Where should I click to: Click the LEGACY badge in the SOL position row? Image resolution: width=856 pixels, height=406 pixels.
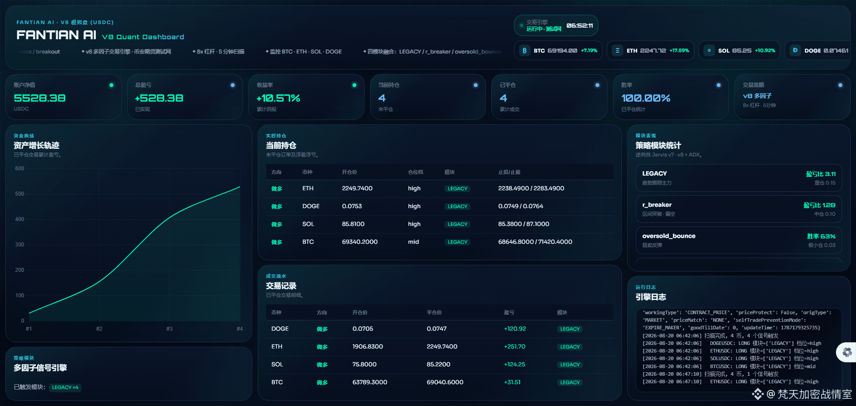point(457,225)
